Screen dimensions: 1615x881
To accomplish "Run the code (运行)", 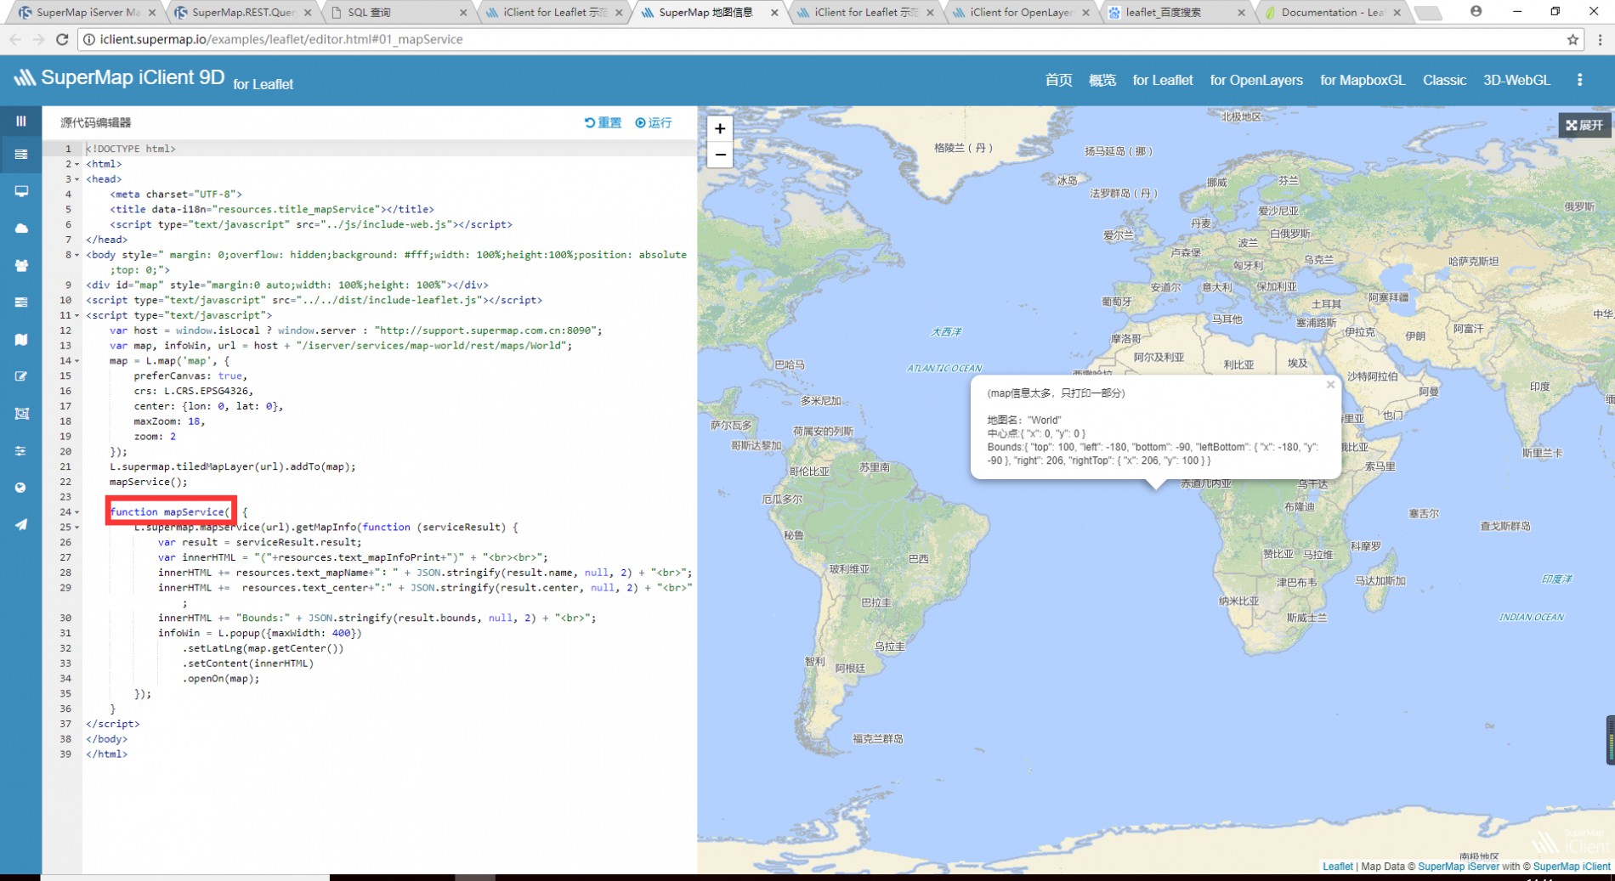I will coord(653,122).
